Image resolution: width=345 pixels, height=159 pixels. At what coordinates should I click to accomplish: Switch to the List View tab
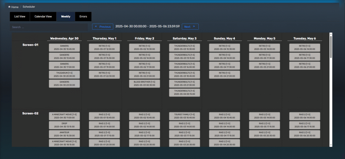click(20, 17)
